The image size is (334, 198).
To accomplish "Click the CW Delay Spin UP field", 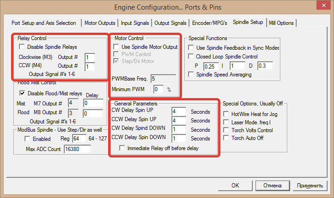I will click(x=178, y=111).
